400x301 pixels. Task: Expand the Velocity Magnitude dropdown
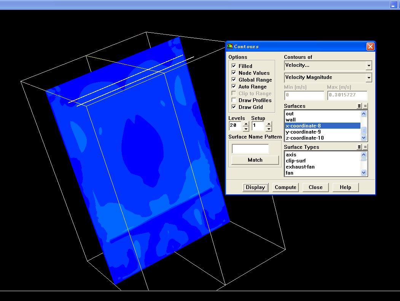click(368, 78)
